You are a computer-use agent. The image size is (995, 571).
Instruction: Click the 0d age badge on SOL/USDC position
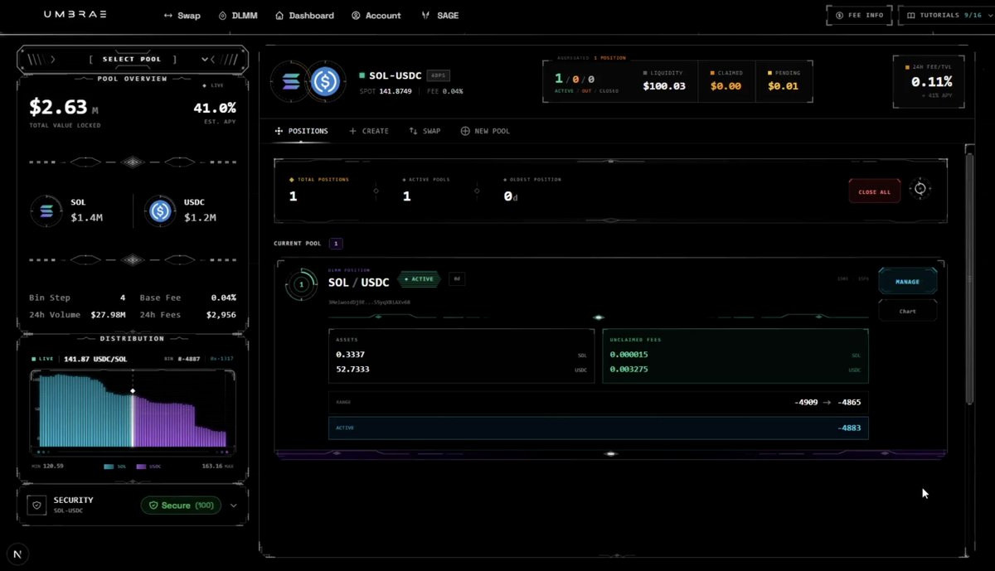tap(457, 279)
